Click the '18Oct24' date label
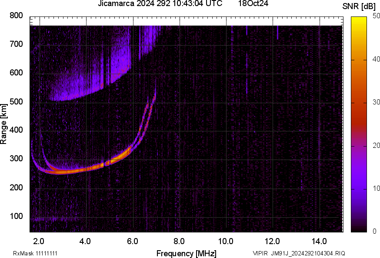Image resolution: width=380 pixels, height=258 pixels. pos(253,3)
